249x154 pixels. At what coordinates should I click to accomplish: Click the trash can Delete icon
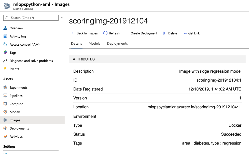(x=164, y=33)
